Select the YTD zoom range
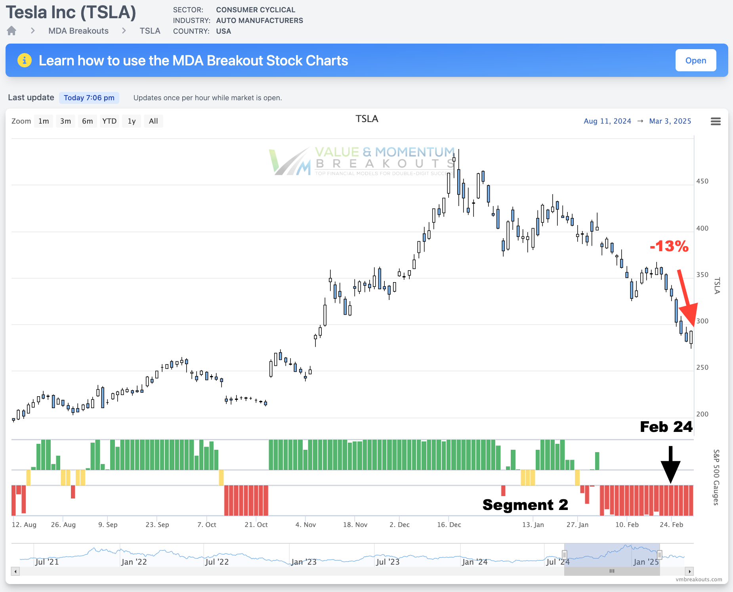 109,121
